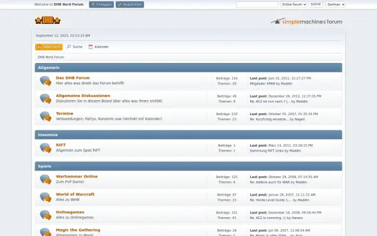
Task: Click the Registrieren button
Action: [130, 4]
